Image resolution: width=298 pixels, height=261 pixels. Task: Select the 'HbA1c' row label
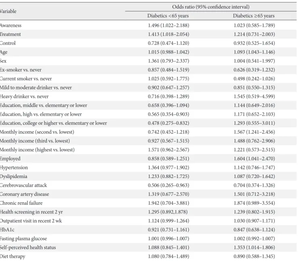tap(7, 230)
